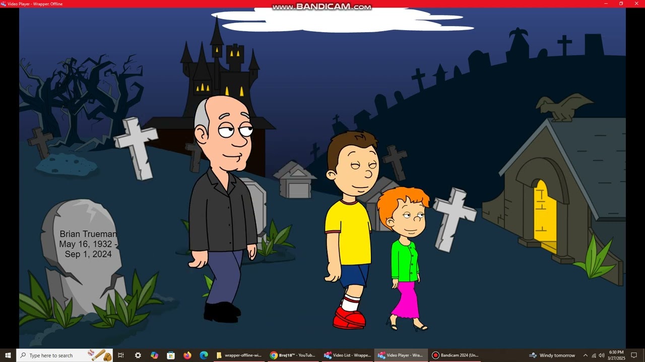Viewport: 645px width, 362px height.
Task: Close the Video Player window
Action: point(636,4)
